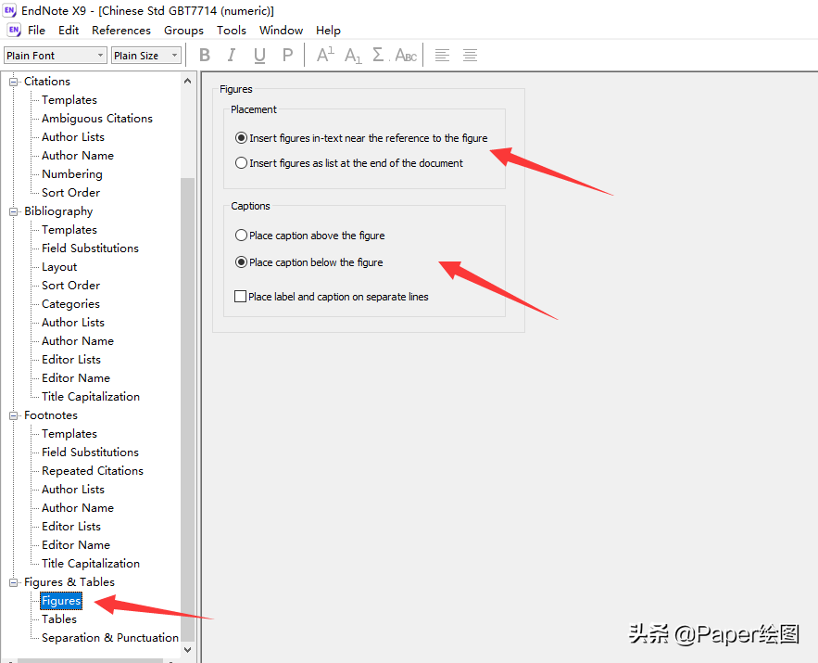Select Field Substitutions under Bibliography
The height and width of the screenshot is (663, 818).
[x=90, y=248]
